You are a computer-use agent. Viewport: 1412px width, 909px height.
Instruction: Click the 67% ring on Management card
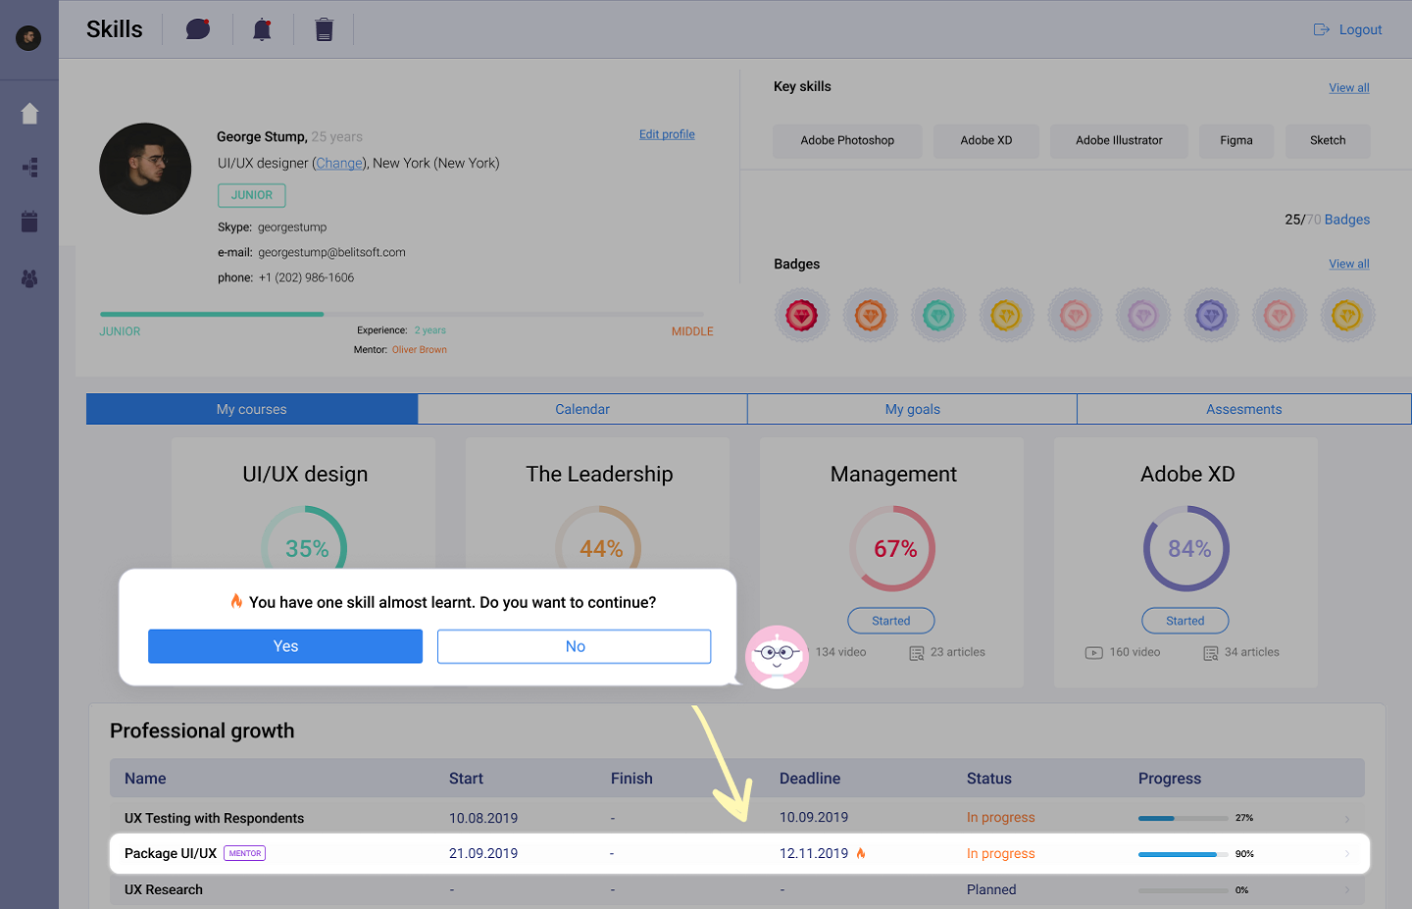[892, 548]
